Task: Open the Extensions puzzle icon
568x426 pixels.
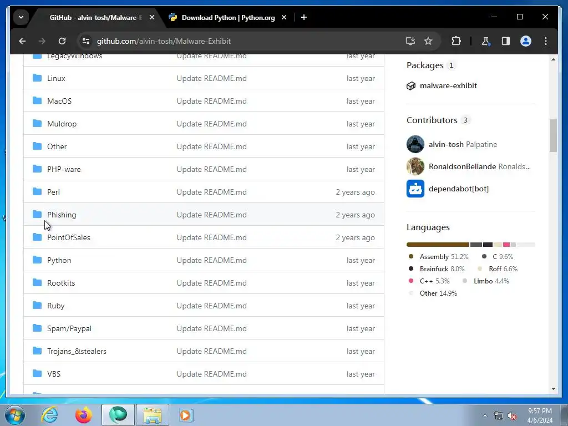Action: click(456, 41)
